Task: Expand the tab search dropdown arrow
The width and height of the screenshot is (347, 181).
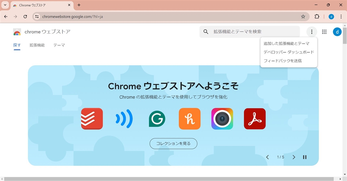Action: 5,5
